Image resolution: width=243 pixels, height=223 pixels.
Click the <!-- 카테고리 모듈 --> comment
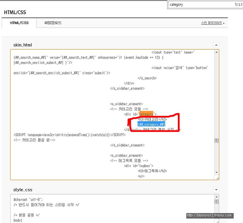129,109
